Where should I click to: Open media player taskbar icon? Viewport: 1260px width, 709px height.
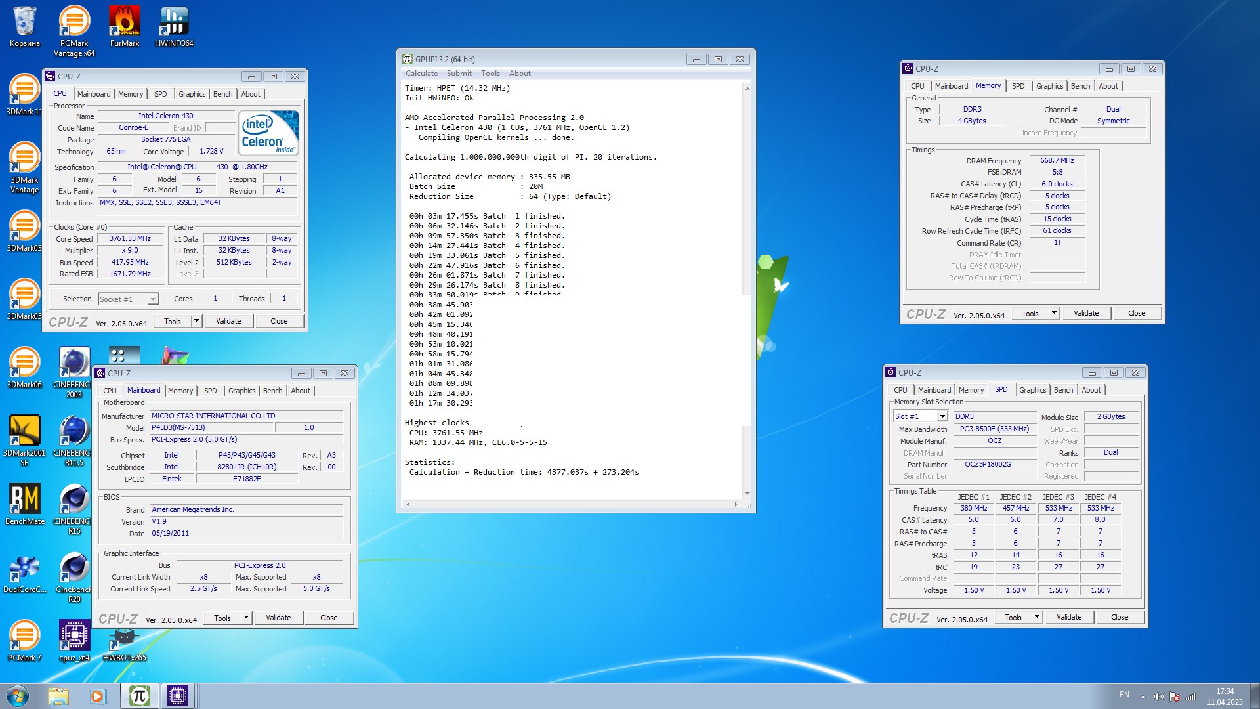pyautogui.click(x=98, y=696)
